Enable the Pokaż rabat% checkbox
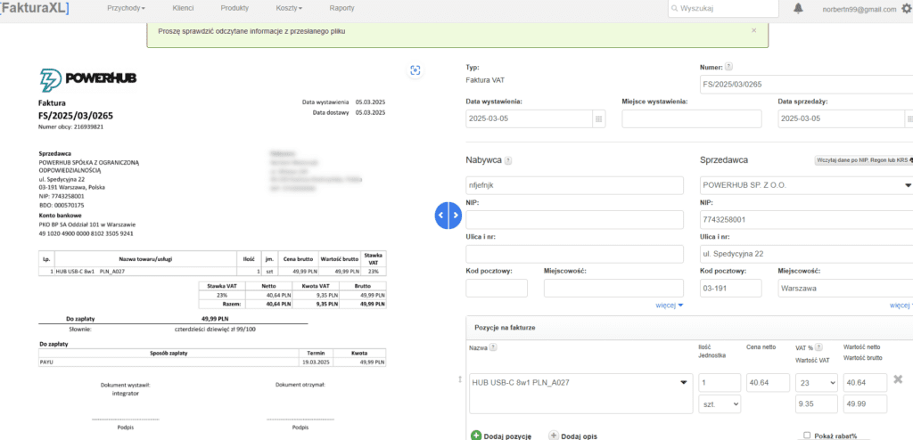 pyautogui.click(x=807, y=436)
